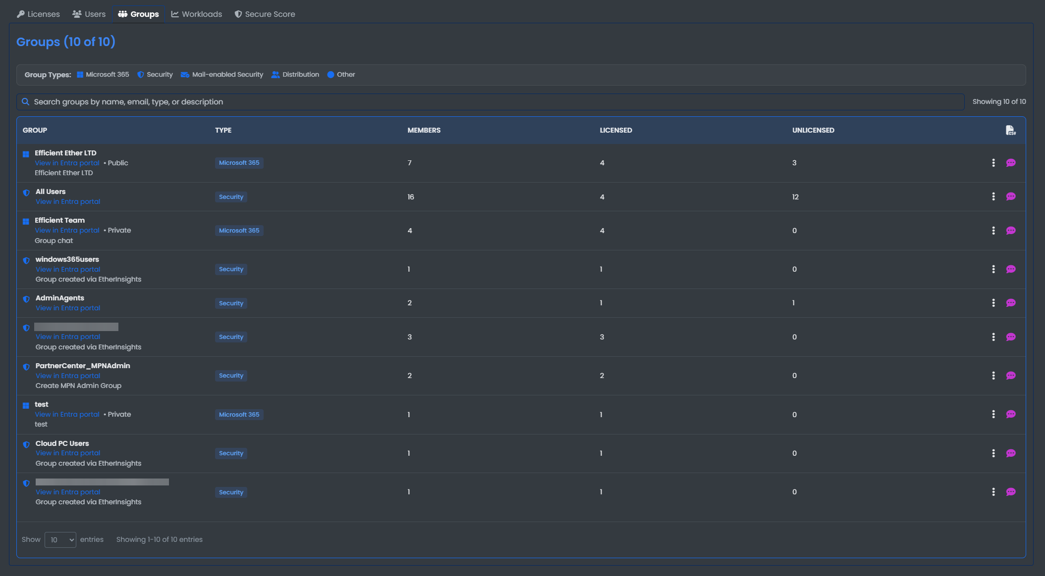
Task: Open three-dot menu for AdminAgents
Action: 993,303
